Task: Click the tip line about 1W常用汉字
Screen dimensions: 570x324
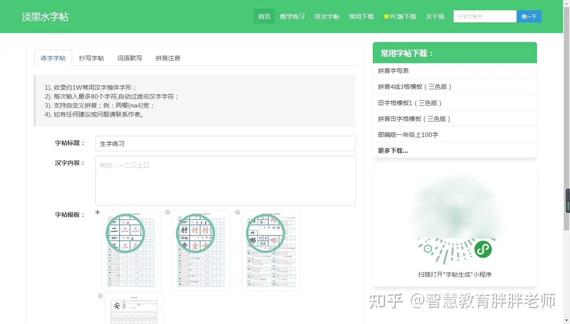Action: click(x=91, y=87)
